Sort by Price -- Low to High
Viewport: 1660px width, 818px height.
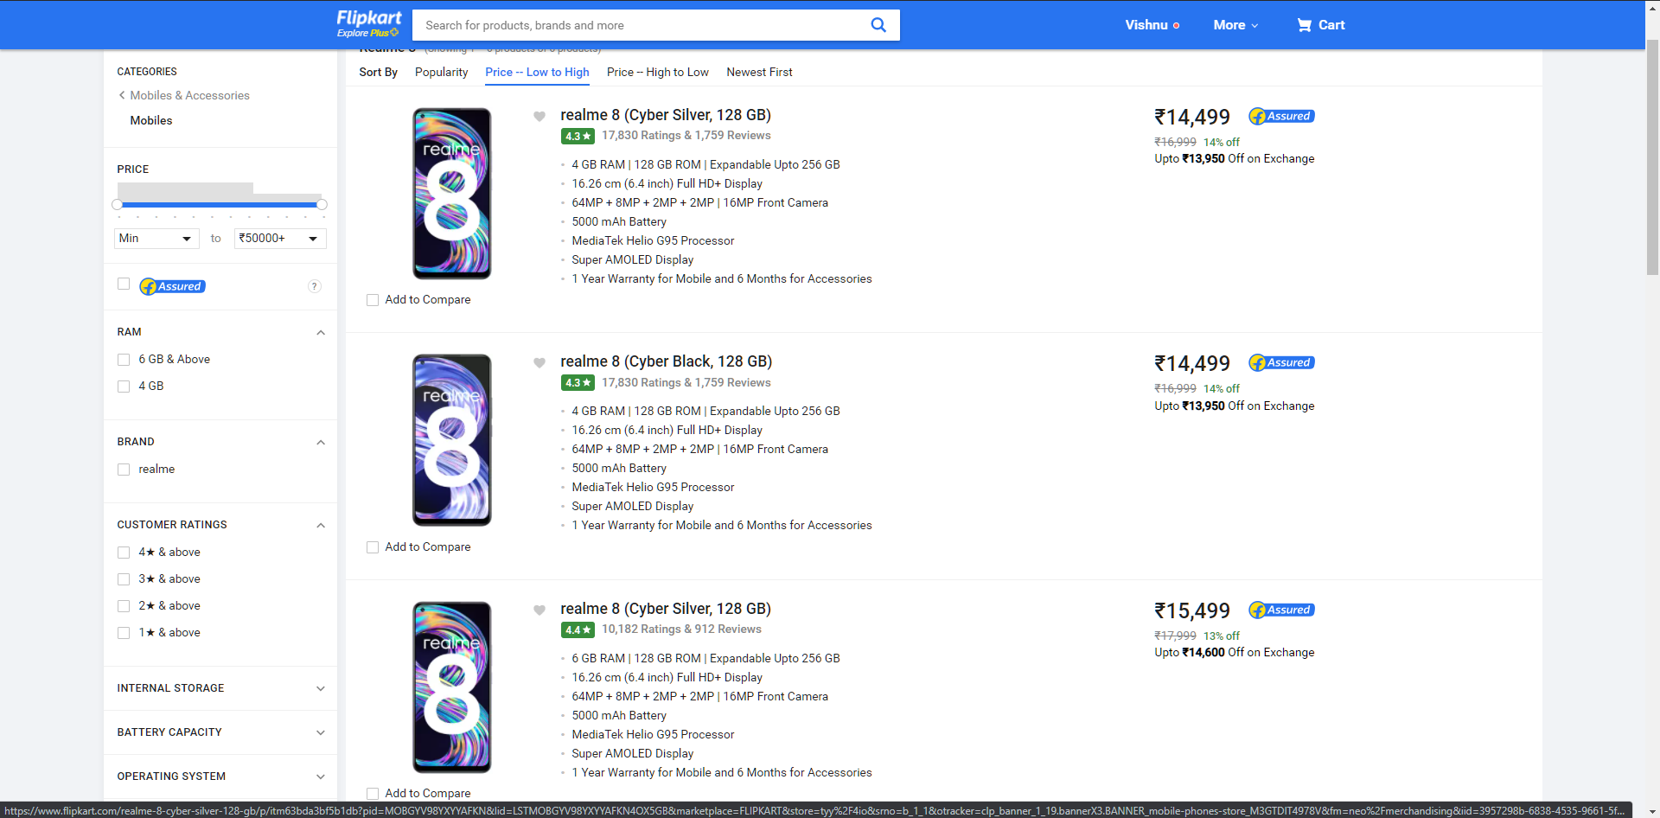(537, 72)
